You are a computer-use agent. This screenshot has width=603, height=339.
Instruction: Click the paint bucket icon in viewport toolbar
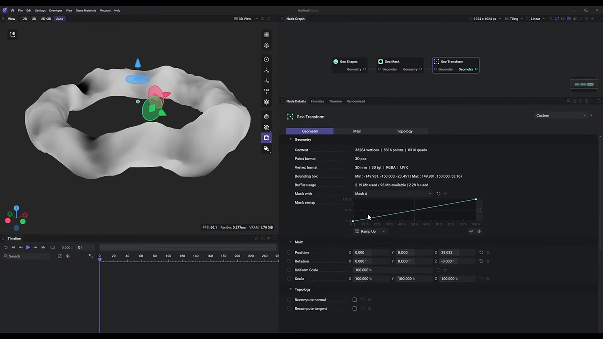coord(266,149)
